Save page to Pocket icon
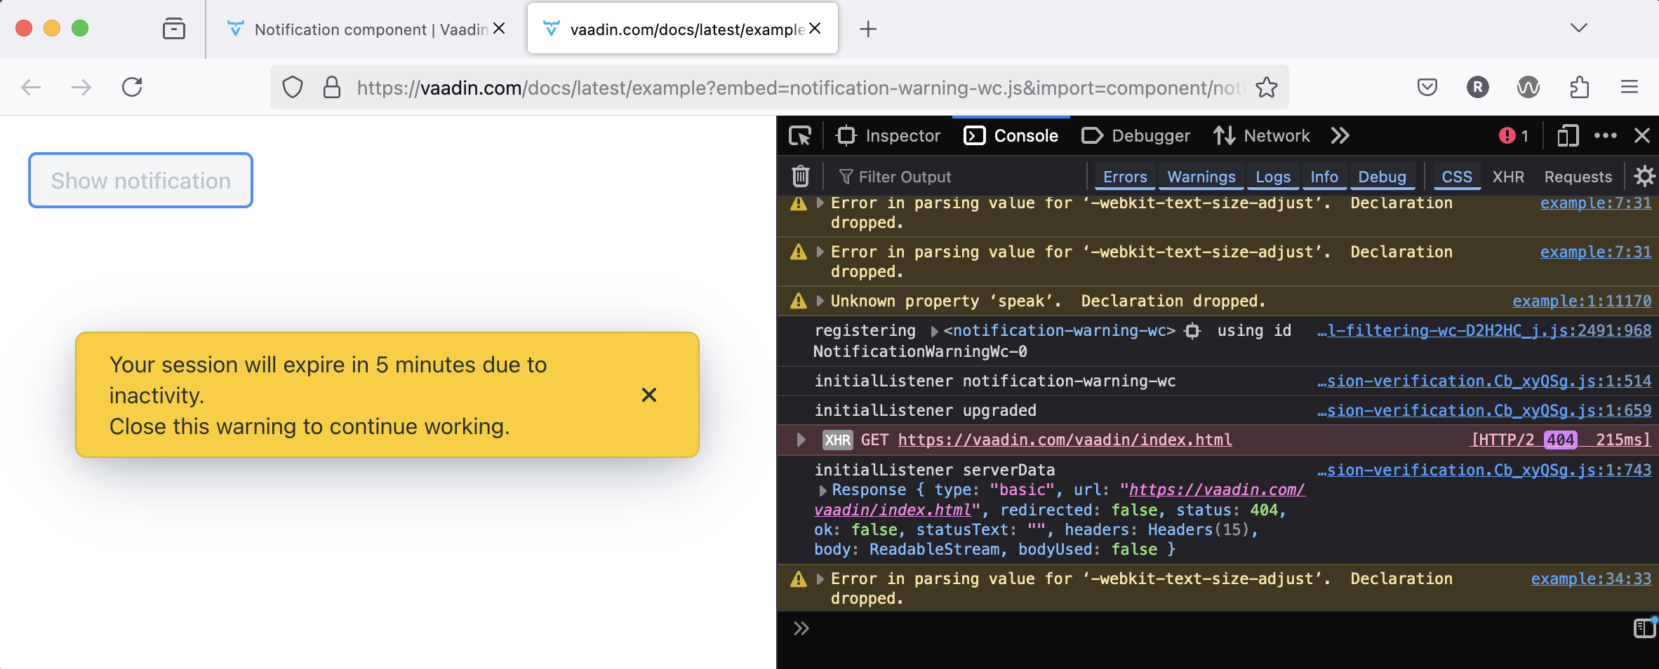Viewport: 1659px width, 669px height. pos(1427,88)
